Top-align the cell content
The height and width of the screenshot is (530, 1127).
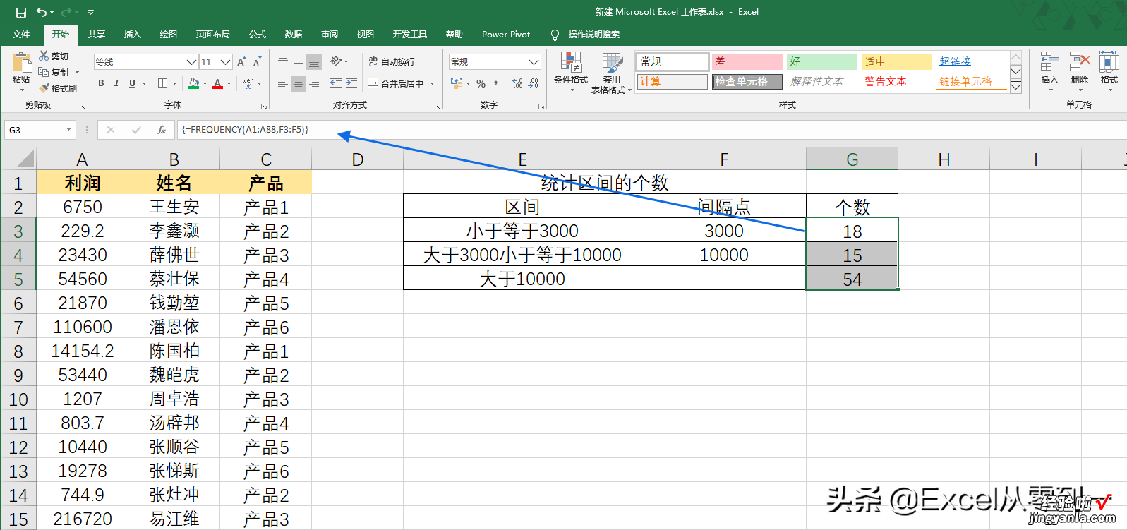[283, 61]
